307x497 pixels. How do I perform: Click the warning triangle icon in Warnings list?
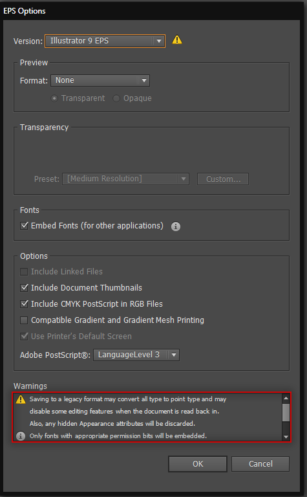21,399
